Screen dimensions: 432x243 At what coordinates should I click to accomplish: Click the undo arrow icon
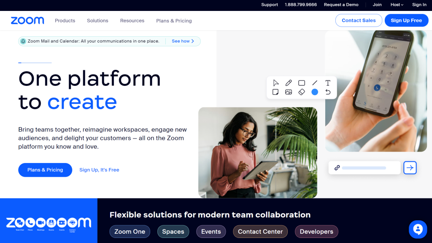pos(327,92)
